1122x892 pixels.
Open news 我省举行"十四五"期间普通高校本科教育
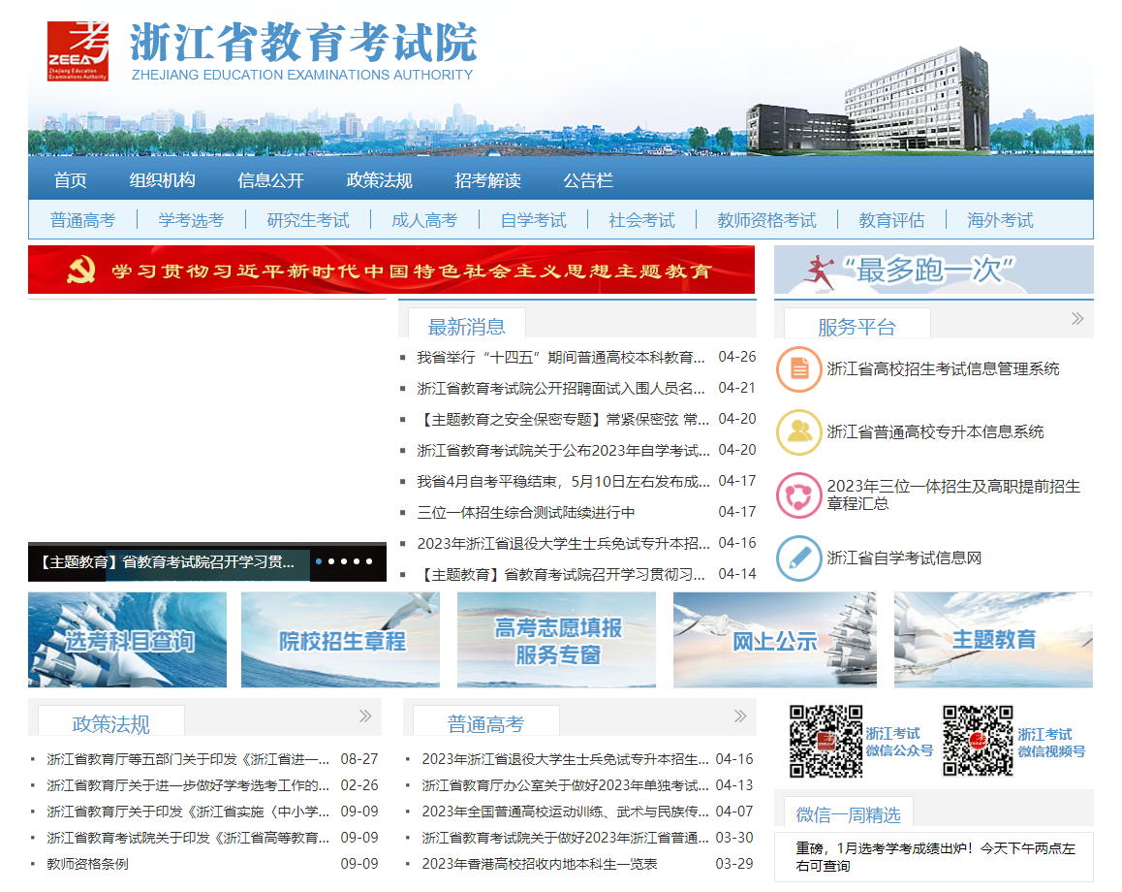[561, 357]
